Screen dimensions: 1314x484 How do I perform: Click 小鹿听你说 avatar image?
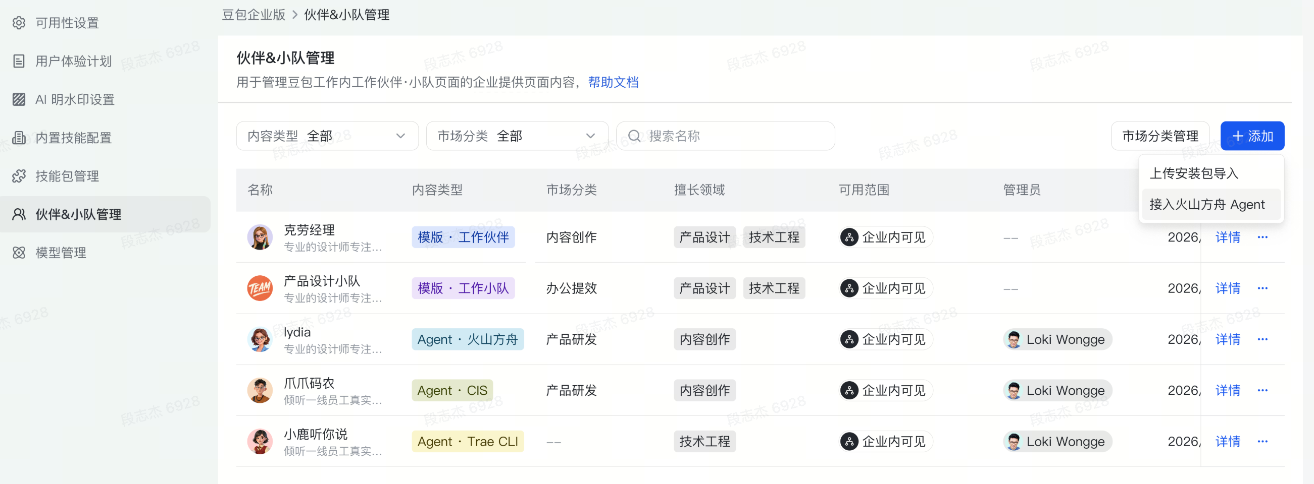pos(260,441)
